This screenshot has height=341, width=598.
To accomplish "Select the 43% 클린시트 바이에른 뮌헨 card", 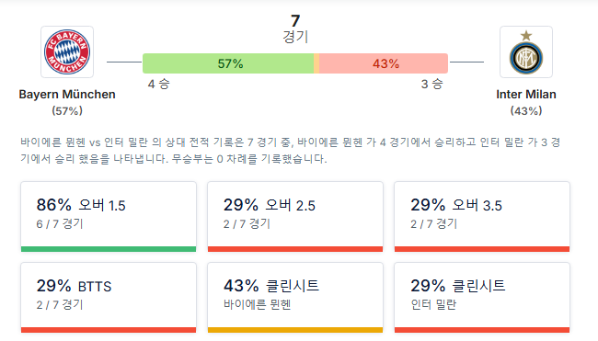I will click(295, 298).
